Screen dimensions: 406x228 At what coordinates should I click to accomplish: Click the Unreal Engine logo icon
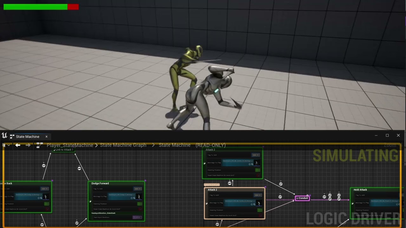point(4,136)
